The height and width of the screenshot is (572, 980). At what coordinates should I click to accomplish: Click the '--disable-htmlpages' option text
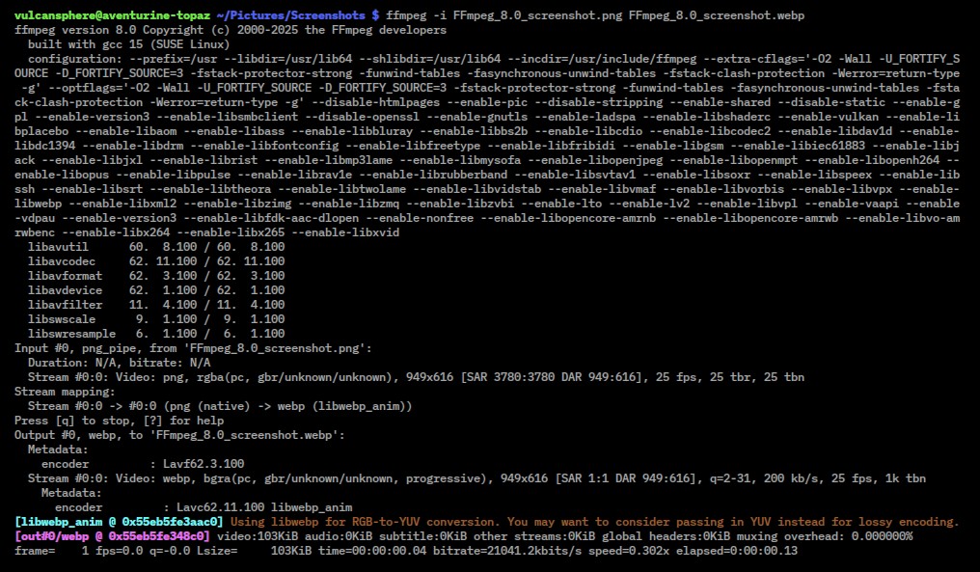[x=375, y=102]
